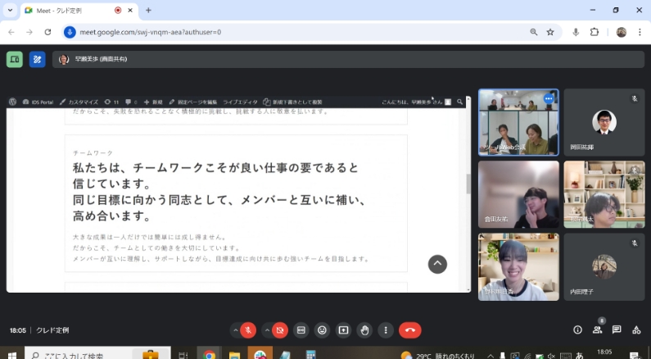This screenshot has height=359, width=651.
Task: Select the conference room video tile
Action: click(x=518, y=123)
